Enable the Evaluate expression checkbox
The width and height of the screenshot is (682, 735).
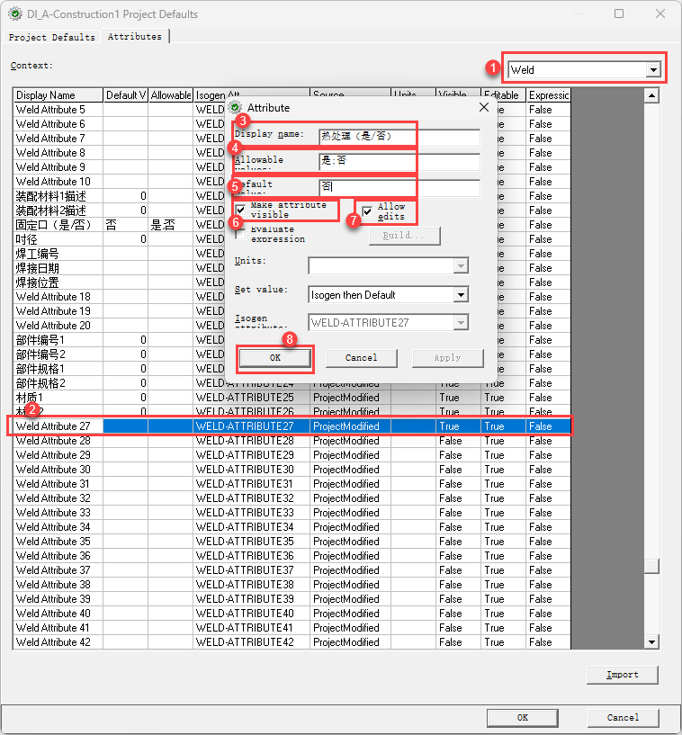[241, 234]
